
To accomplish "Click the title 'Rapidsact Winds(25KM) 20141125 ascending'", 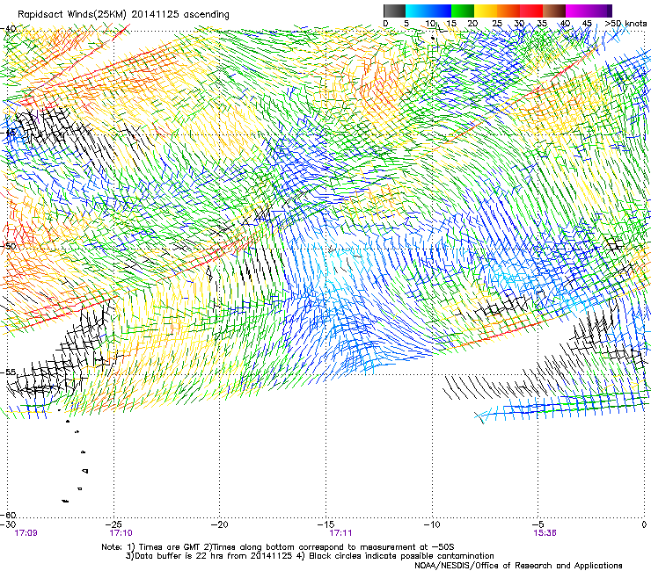I will [123, 15].
